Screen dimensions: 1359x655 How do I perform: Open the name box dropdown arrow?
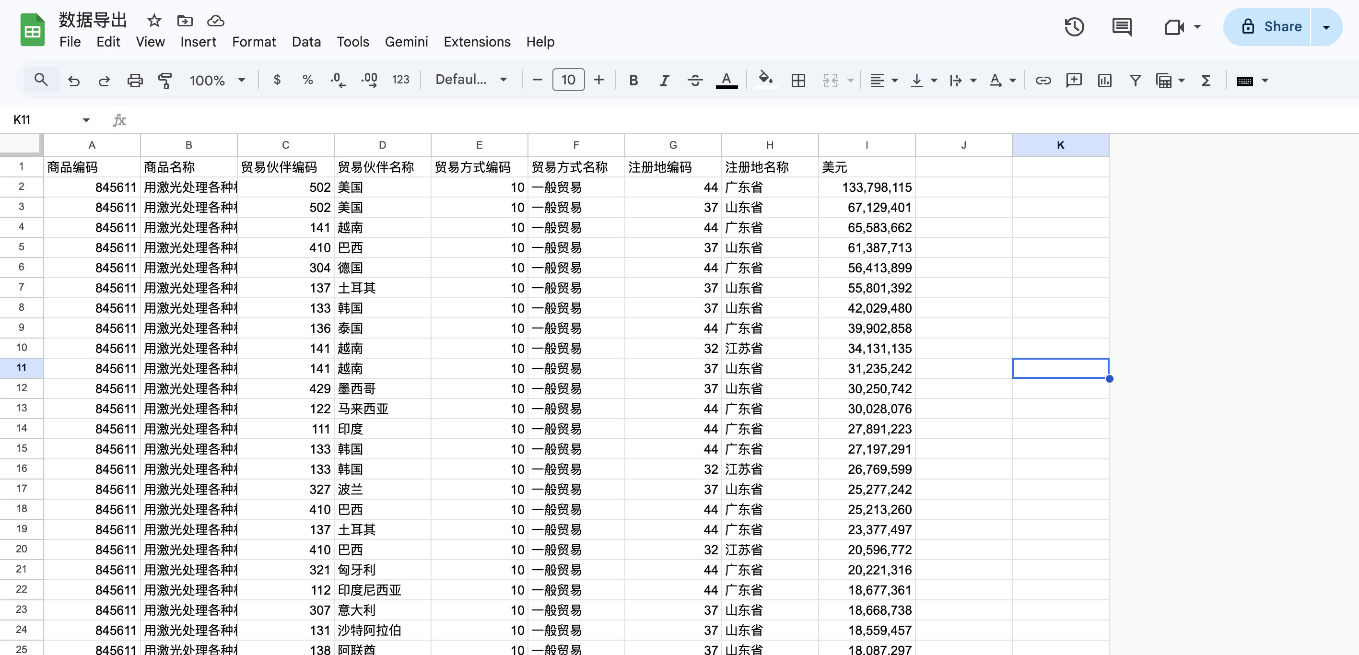(86, 120)
